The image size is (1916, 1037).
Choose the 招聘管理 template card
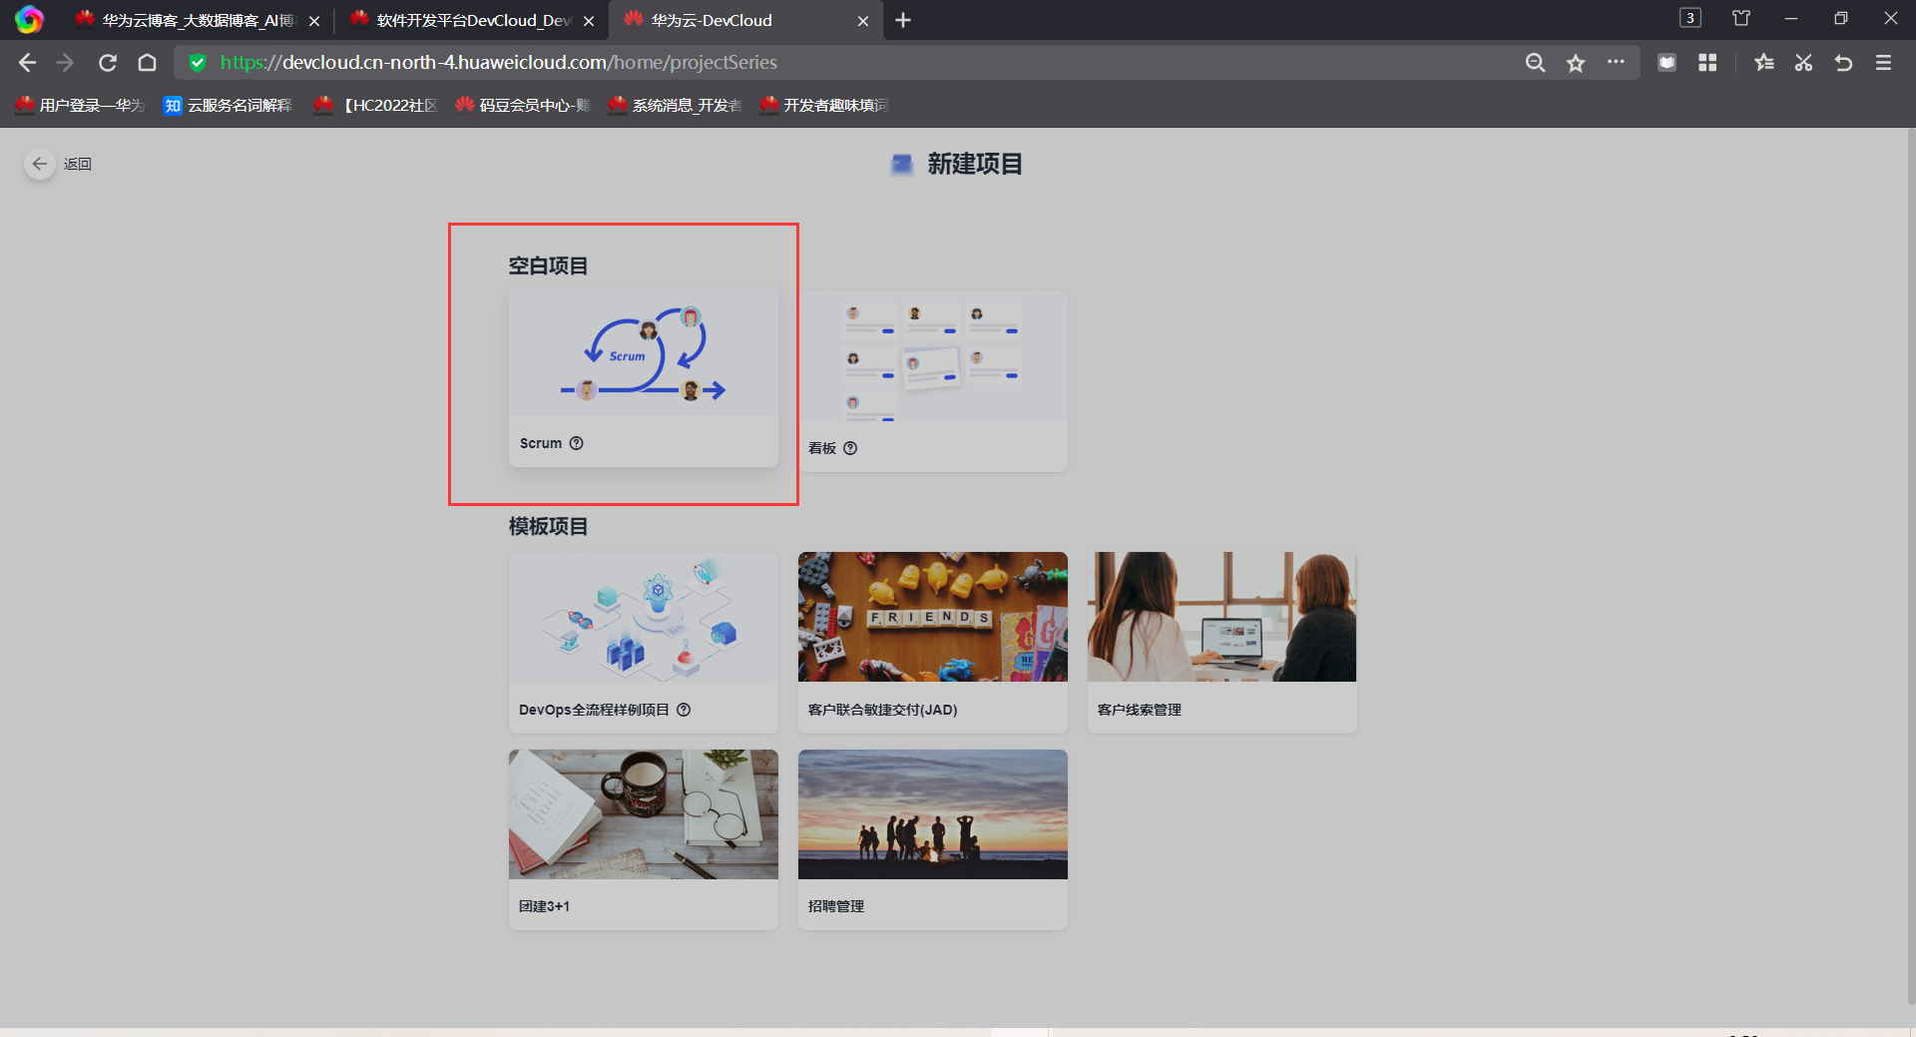pyautogui.click(x=933, y=839)
